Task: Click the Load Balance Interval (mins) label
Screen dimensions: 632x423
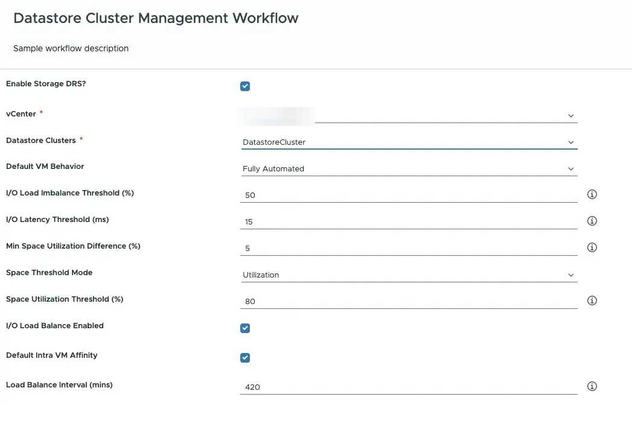Action: [59, 385]
